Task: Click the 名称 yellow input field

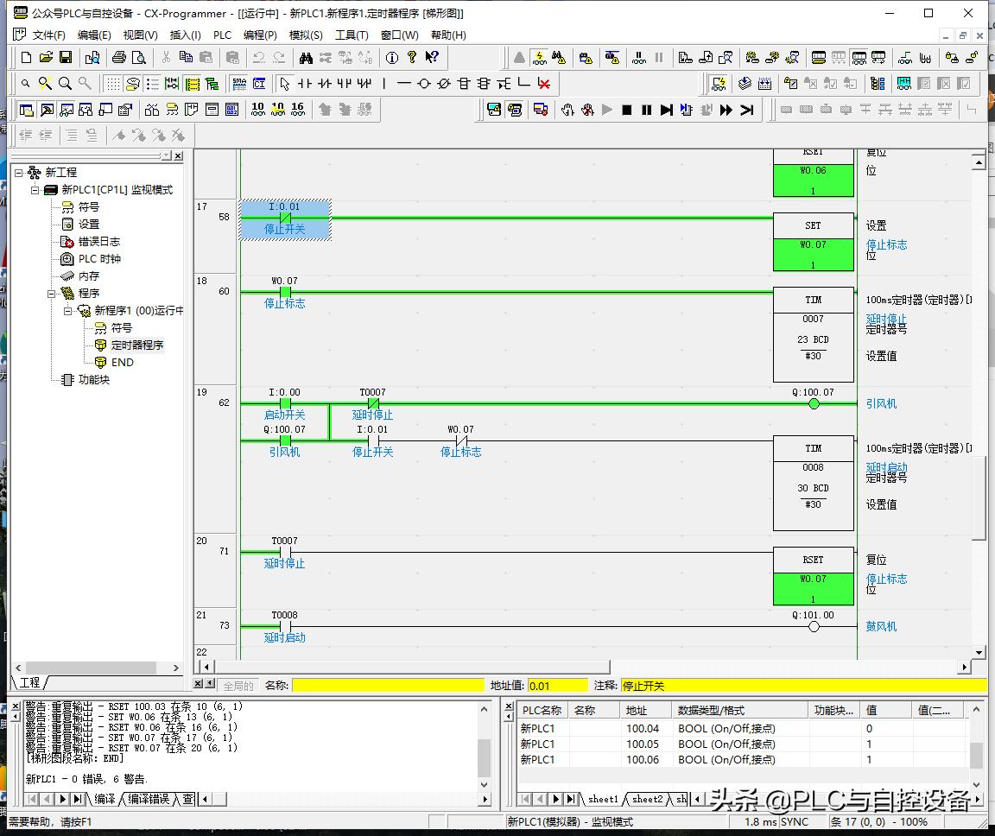Action: tap(388, 686)
